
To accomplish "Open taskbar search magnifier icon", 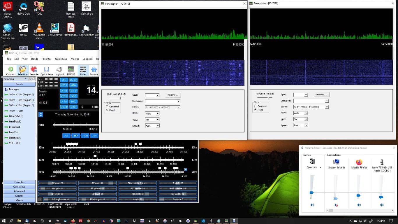I will (12, 221).
